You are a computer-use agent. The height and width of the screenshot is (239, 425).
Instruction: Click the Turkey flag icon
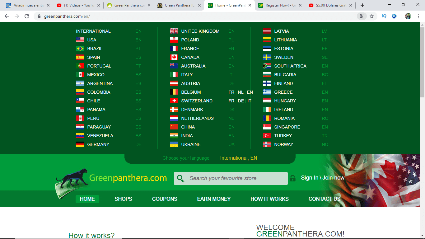coord(267,136)
